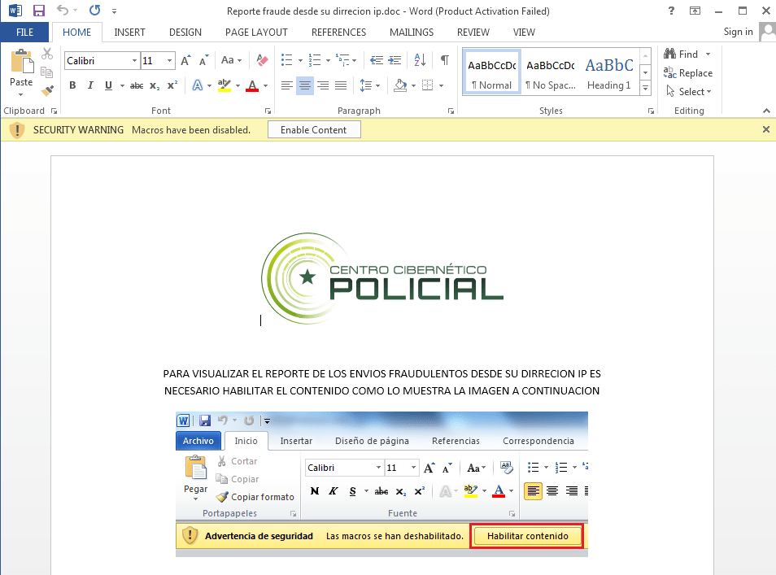Click the Sort A-Z icon
This screenshot has width=776, height=575.
click(420, 60)
